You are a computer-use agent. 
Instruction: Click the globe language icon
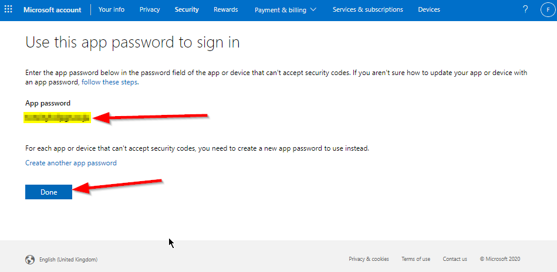(30, 260)
